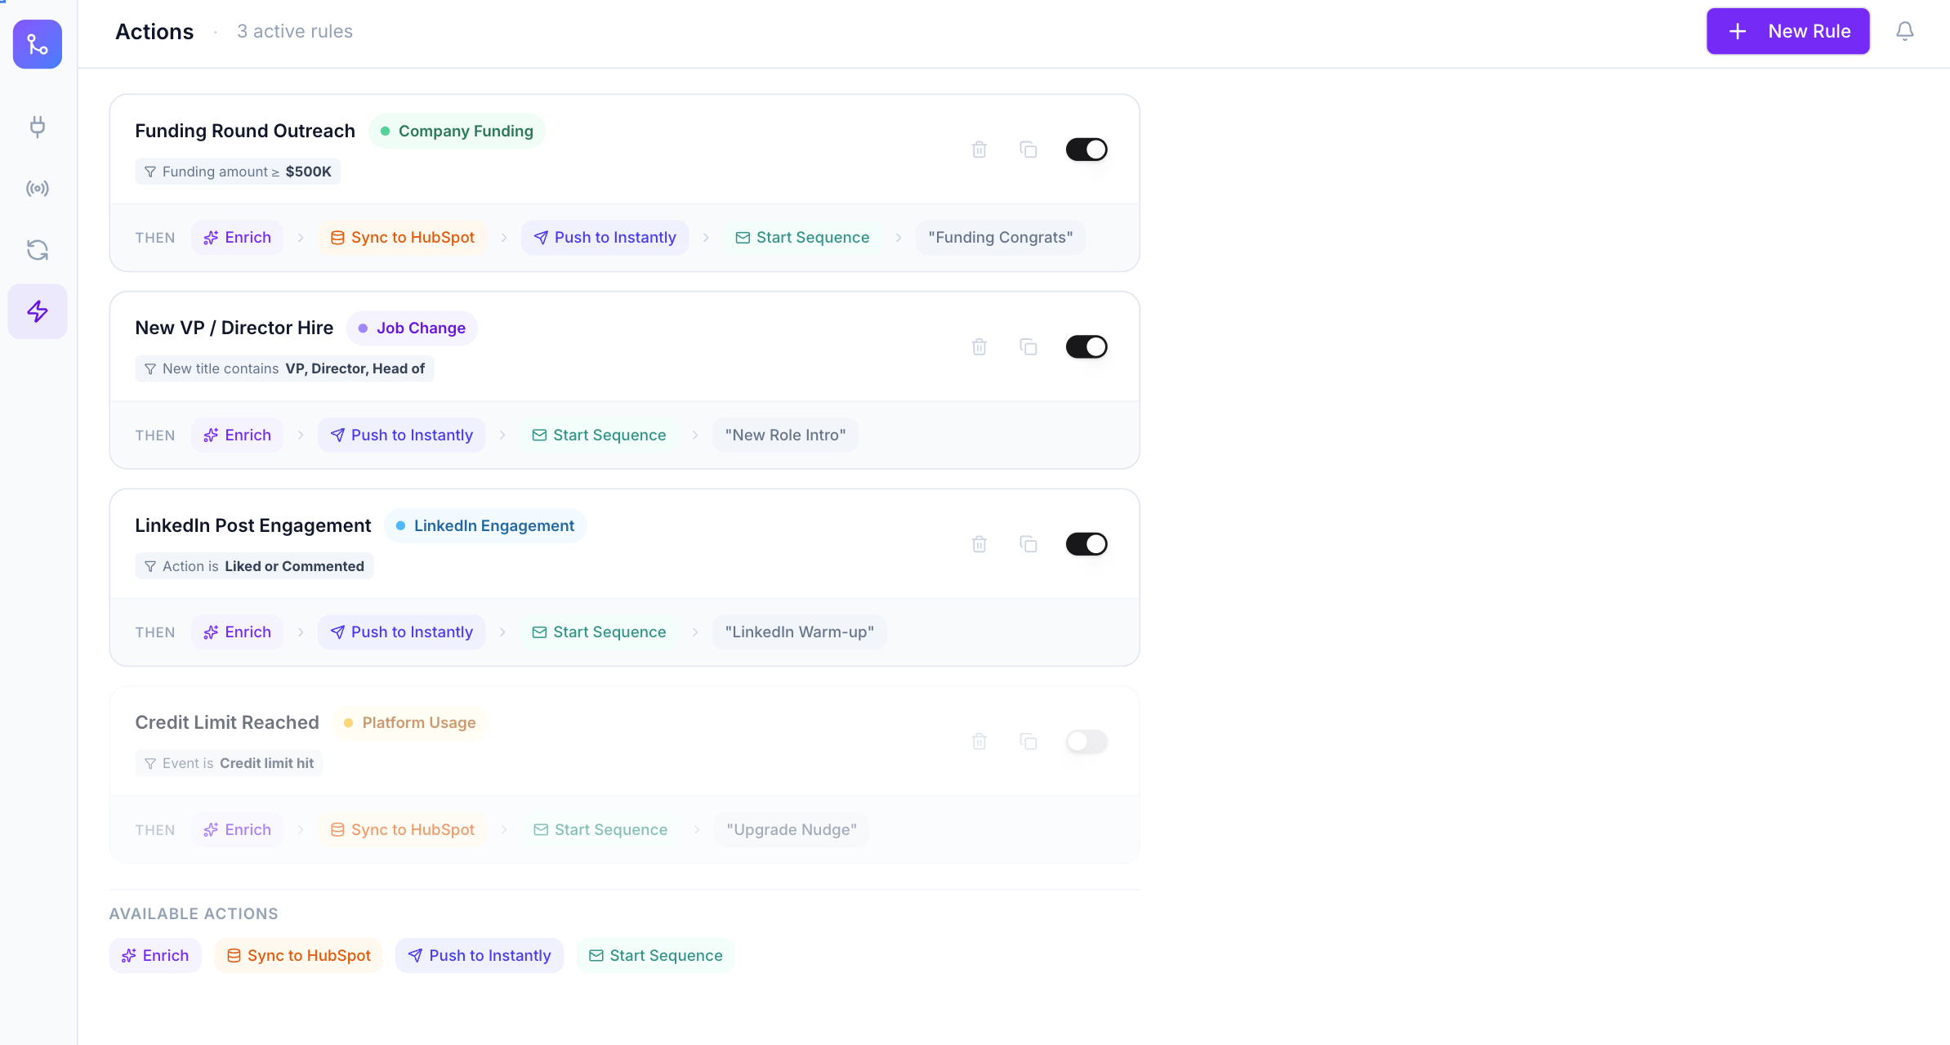Click the New Rule button

(1787, 30)
